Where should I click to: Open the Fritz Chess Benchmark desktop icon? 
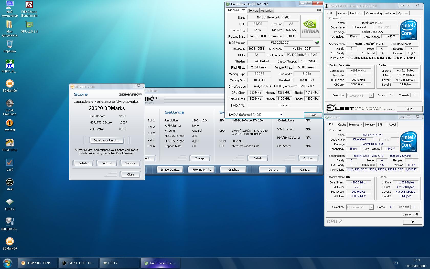coord(29,9)
